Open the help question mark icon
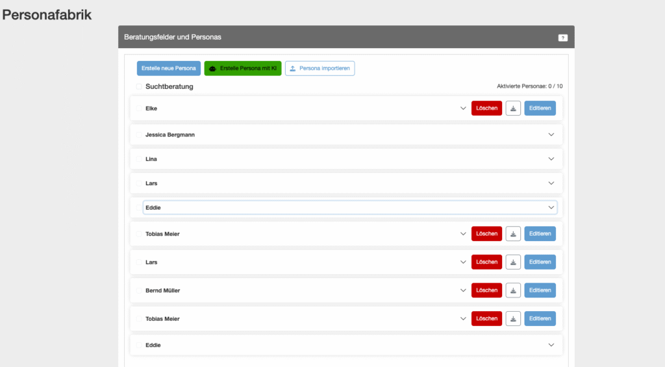Screen dimensions: 665x367 pyautogui.click(x=563, y=38)
